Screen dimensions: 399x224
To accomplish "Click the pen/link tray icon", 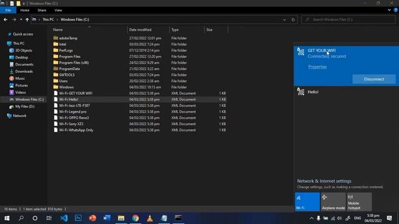I will (x=348, y=218).
